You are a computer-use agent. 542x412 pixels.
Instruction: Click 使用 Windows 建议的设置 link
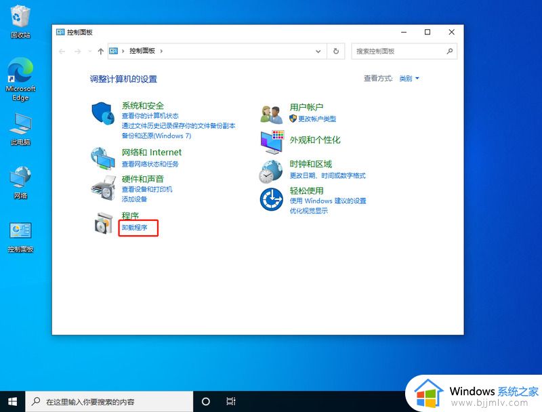pos(328,201)
